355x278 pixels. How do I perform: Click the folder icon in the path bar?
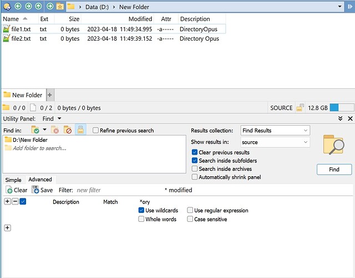[71, 6]
